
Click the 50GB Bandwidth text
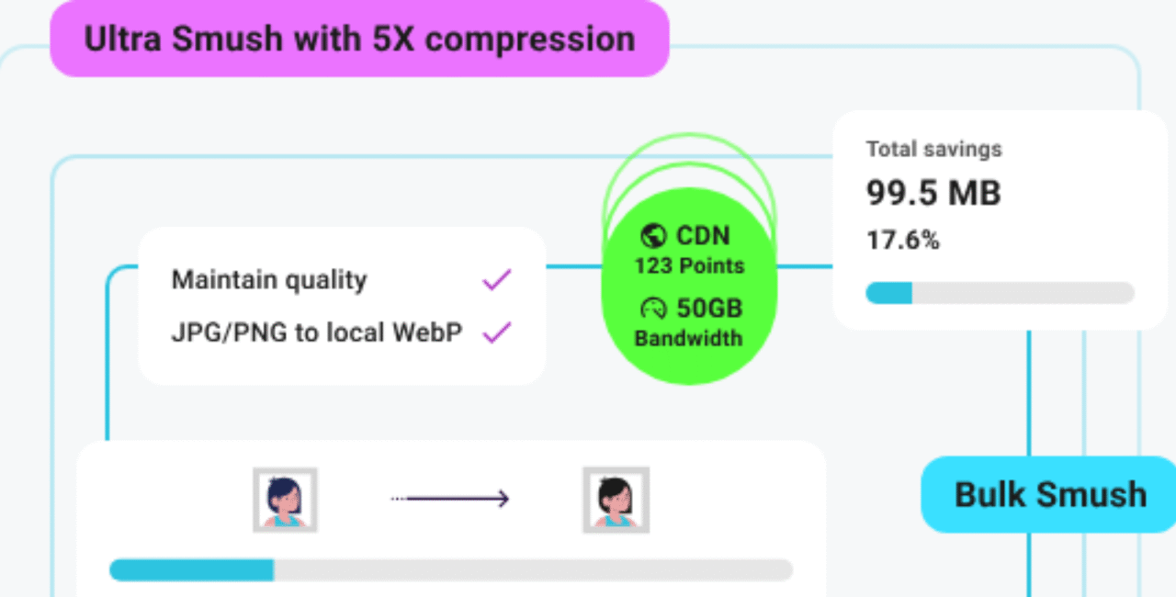point(689,322)
